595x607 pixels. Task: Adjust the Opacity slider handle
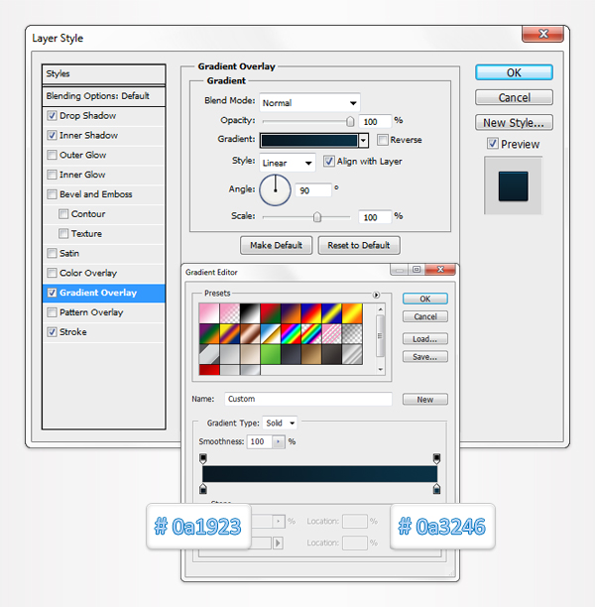click(x=350, y=120)
